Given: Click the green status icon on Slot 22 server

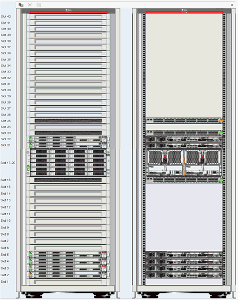Looking at the screenshot, I should click(x=31, y=139).
